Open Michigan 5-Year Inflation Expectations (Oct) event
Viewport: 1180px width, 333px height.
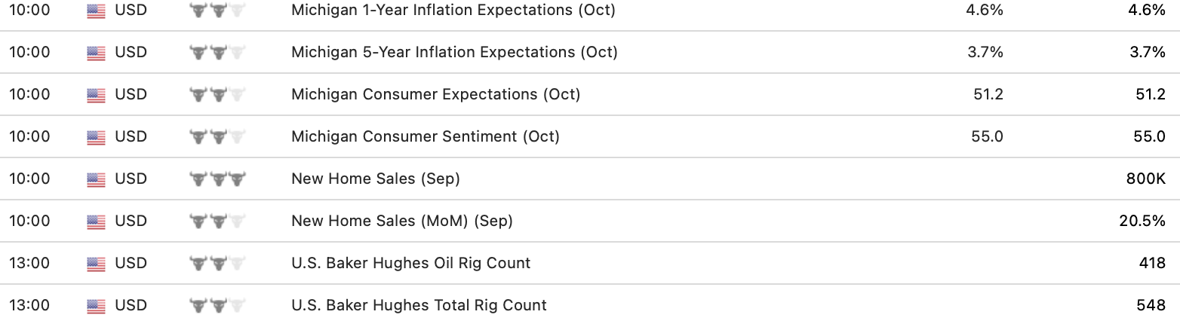[454, 53]
